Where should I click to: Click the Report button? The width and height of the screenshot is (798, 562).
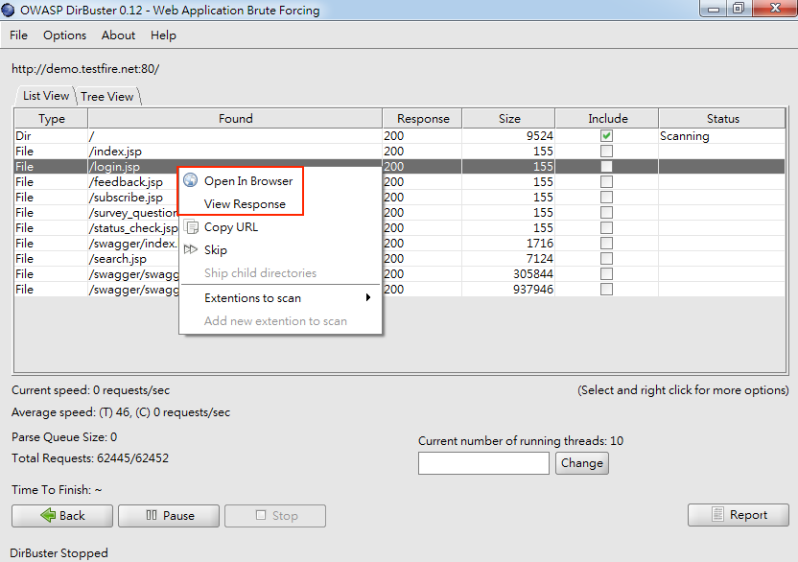click(738, 515)
